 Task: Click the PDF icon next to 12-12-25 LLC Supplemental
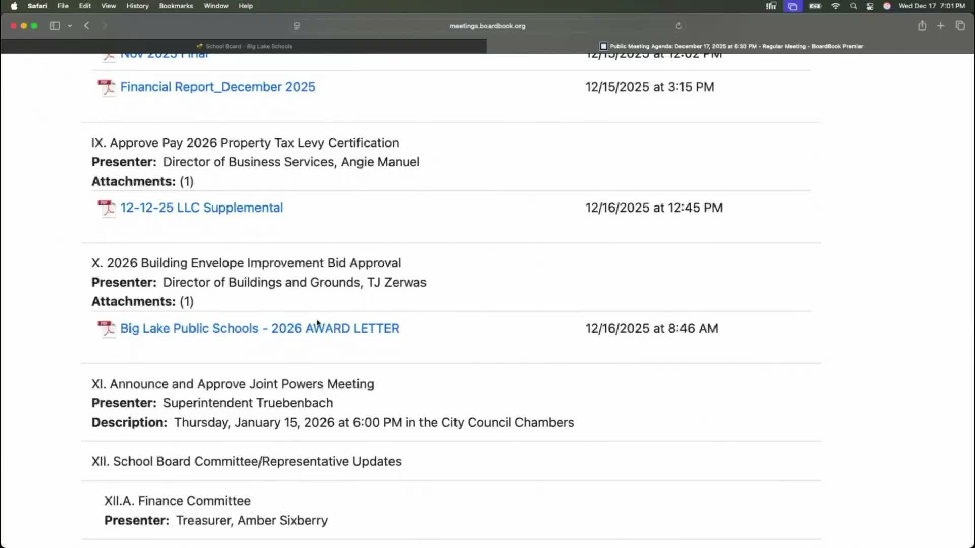pyautogui.click(x=107, y=208)
